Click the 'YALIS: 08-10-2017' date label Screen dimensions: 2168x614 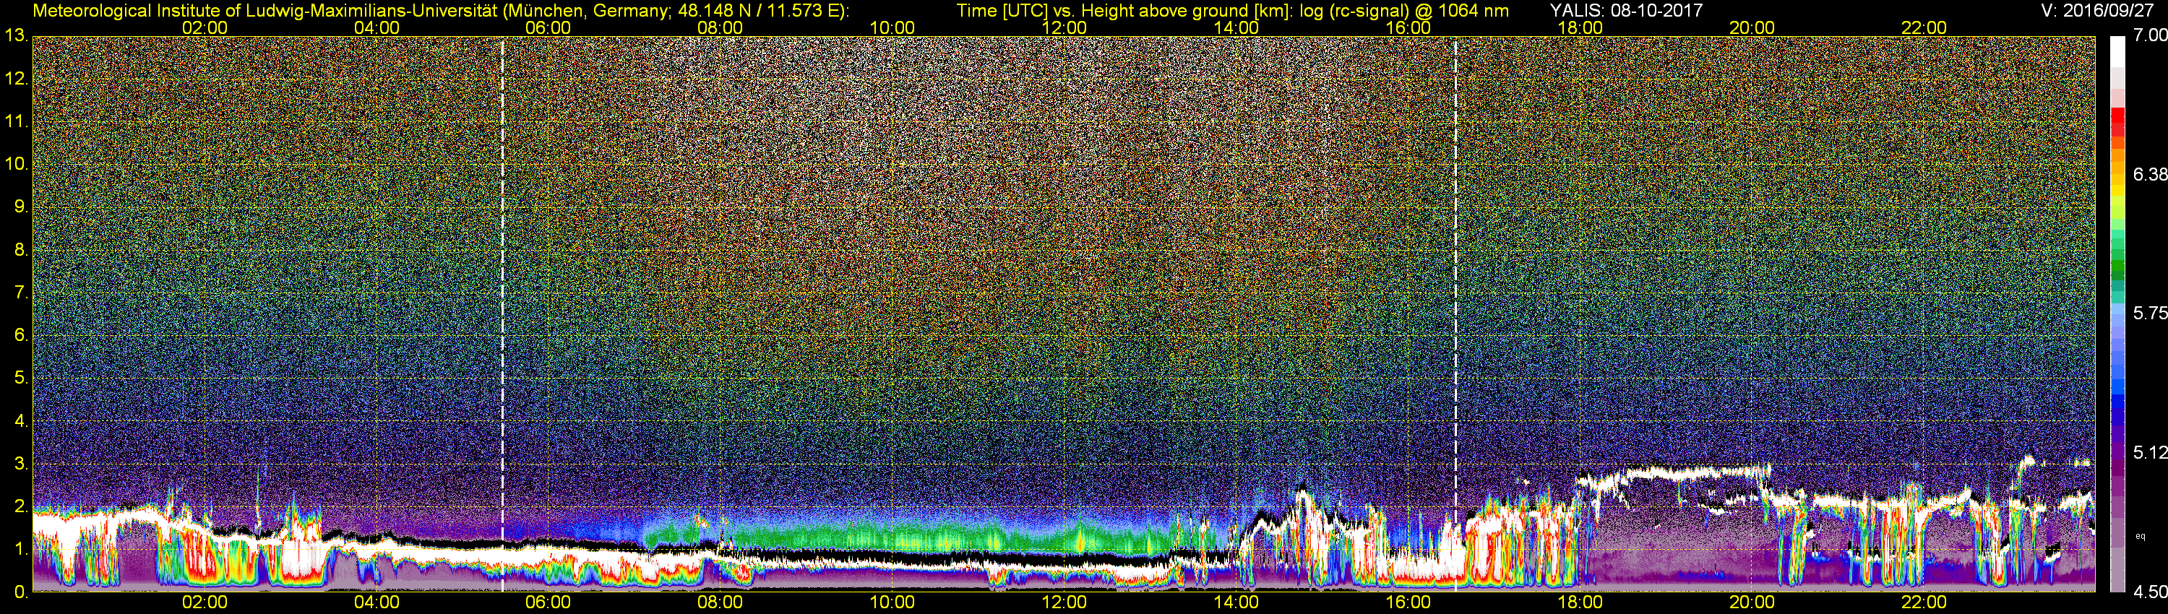(1626, 11)
